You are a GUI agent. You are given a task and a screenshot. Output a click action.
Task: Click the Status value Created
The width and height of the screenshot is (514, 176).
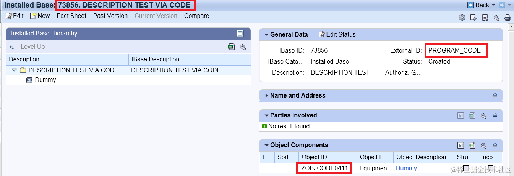439,61
